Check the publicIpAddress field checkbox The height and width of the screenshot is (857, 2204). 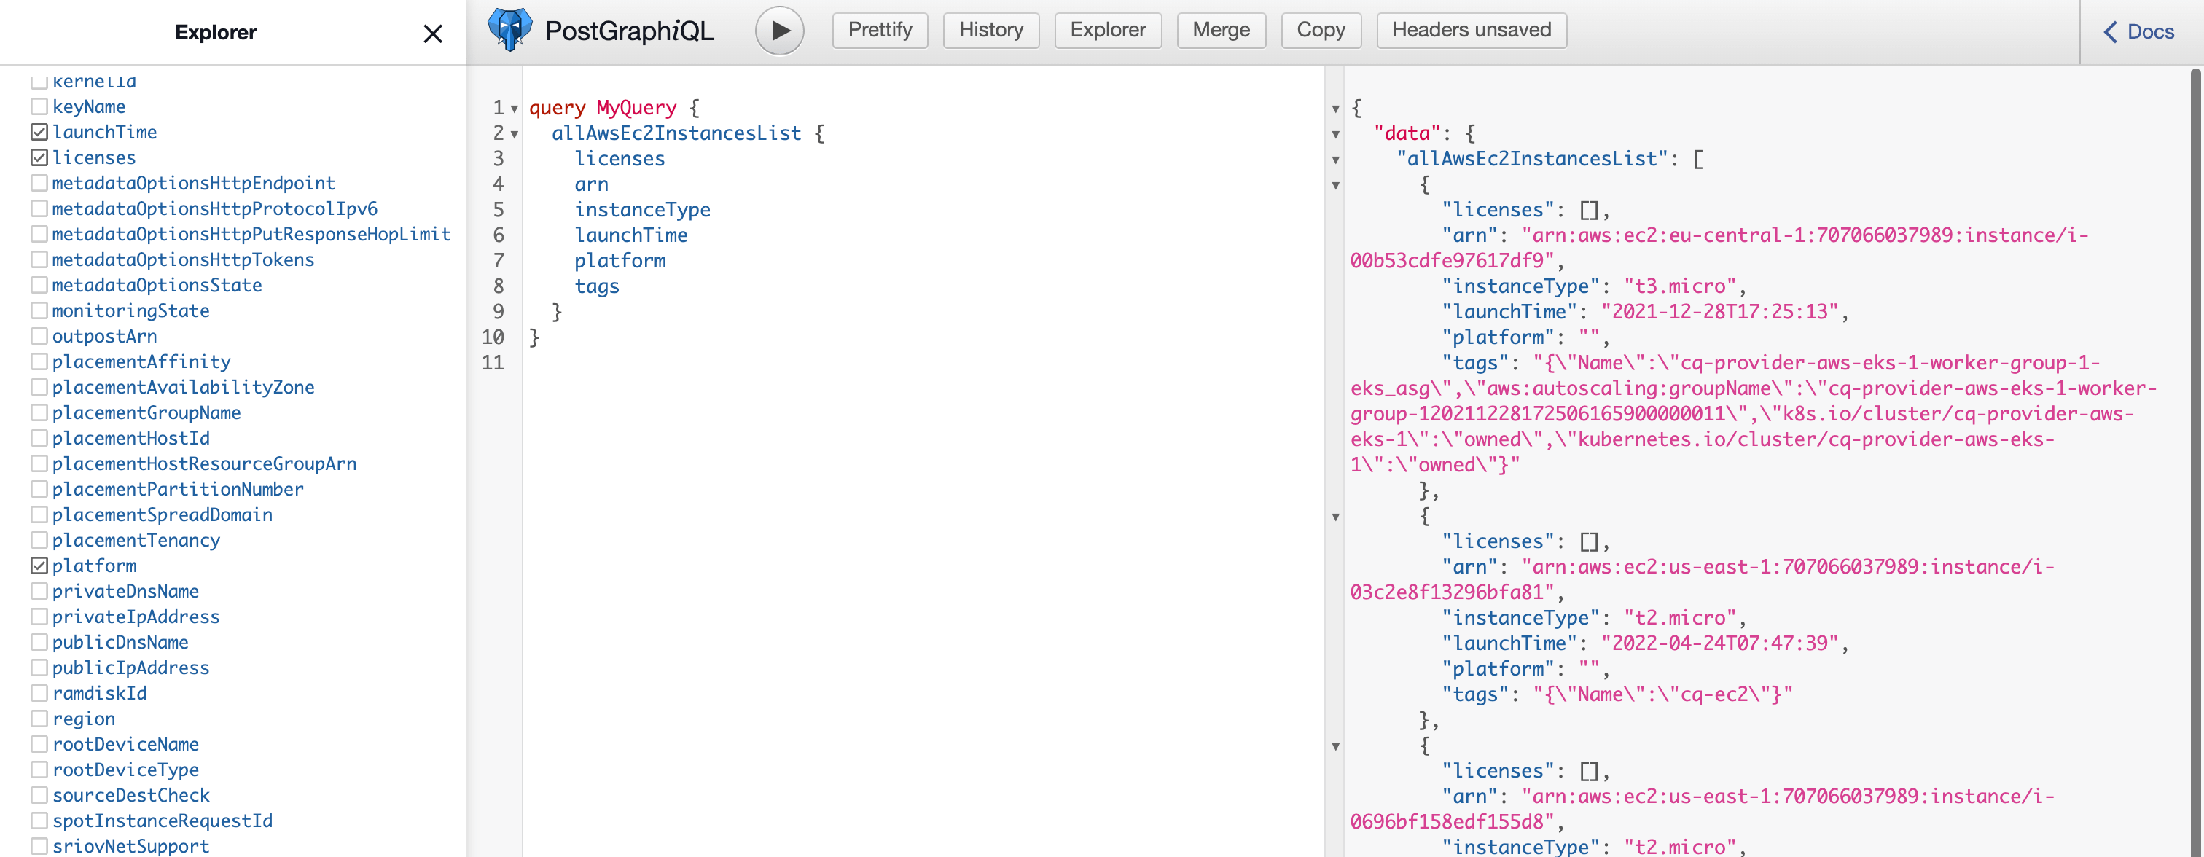[x=39, y=667]
